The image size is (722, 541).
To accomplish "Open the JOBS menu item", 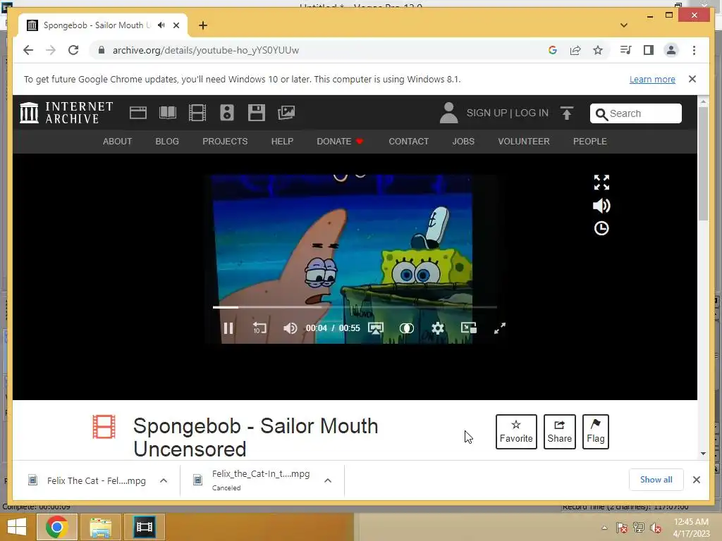I will click(463, 141).
